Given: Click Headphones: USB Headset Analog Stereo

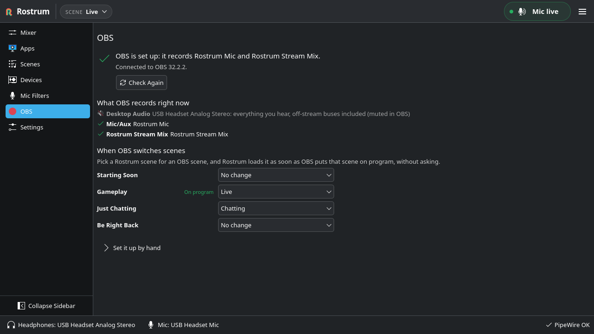Looking at the screenshot, I should [x=71, y=325].
